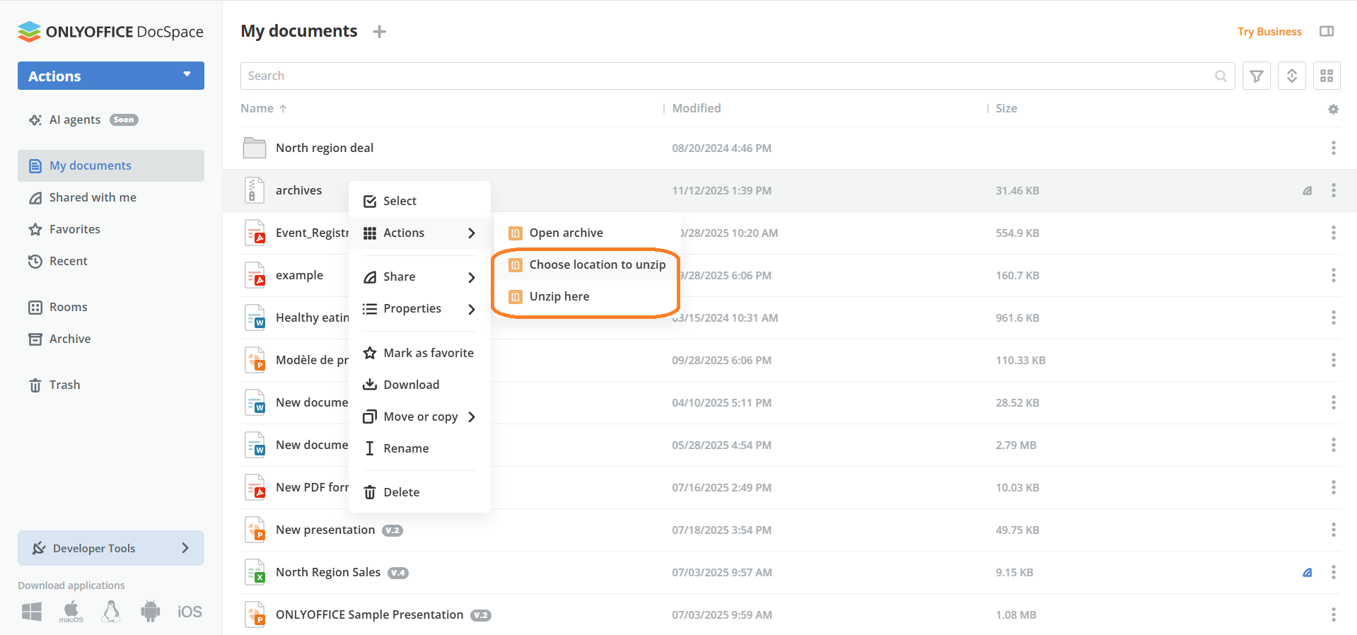Open the Trash section

click(111, 385)
